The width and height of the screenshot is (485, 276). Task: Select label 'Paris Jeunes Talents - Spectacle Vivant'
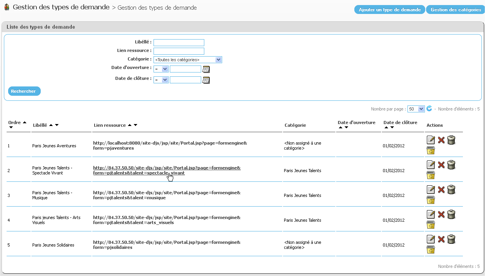click(x=52, y=171)
